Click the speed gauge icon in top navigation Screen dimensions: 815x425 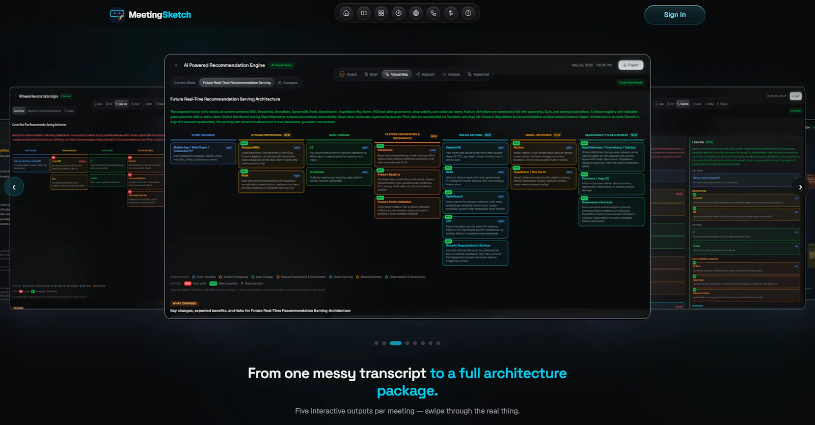[398, 13]
